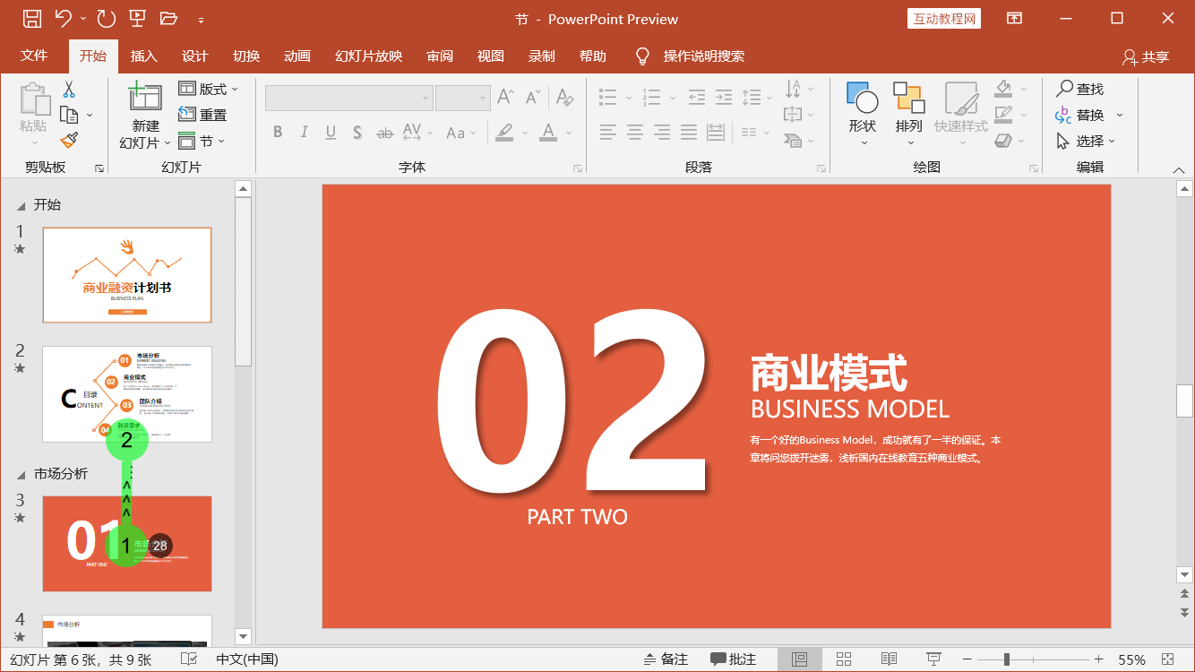
Task: Open file via folder icon in title bar
Action: click(x=168, y=18)
